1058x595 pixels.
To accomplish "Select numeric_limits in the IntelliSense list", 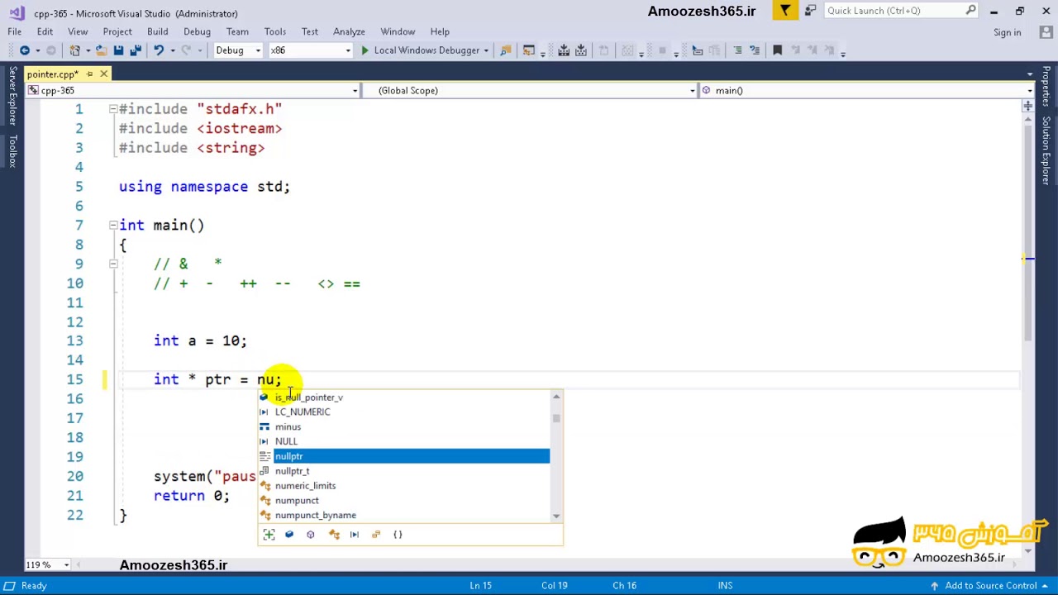I will [404, 486].
